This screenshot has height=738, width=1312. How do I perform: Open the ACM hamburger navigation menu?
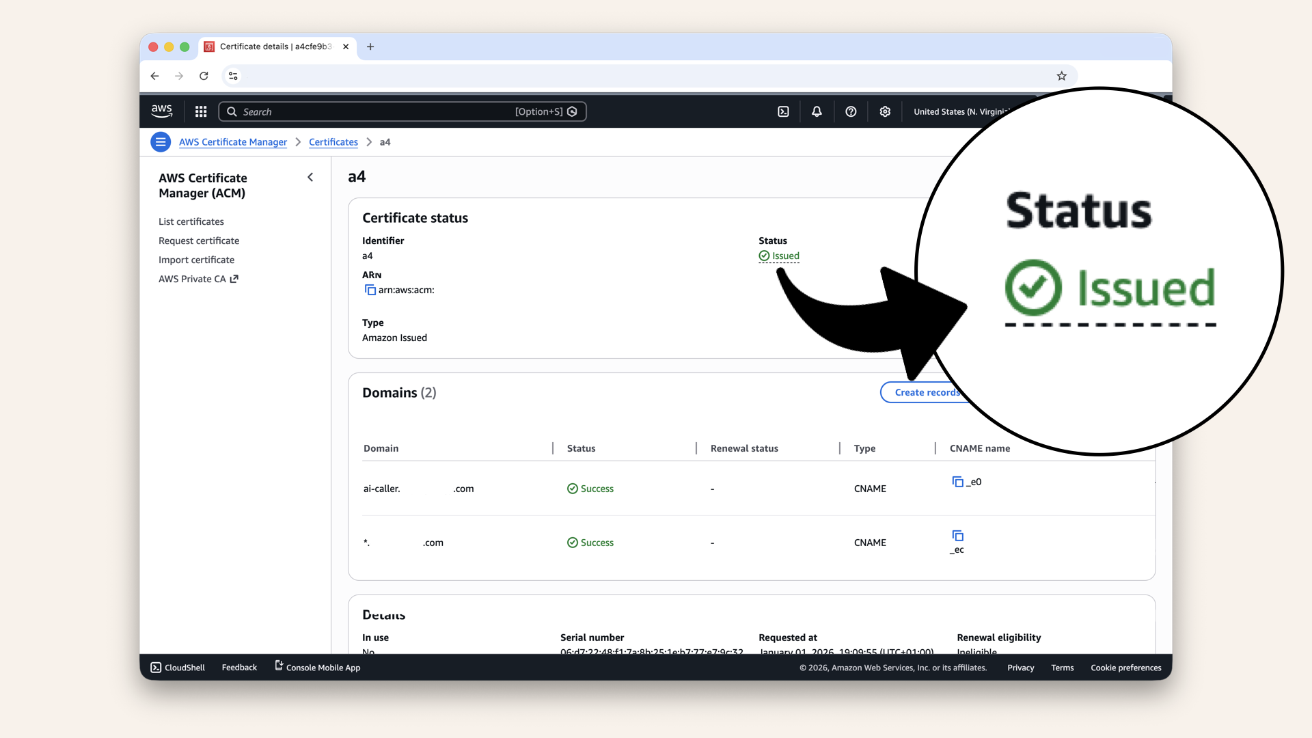point(161,141)
